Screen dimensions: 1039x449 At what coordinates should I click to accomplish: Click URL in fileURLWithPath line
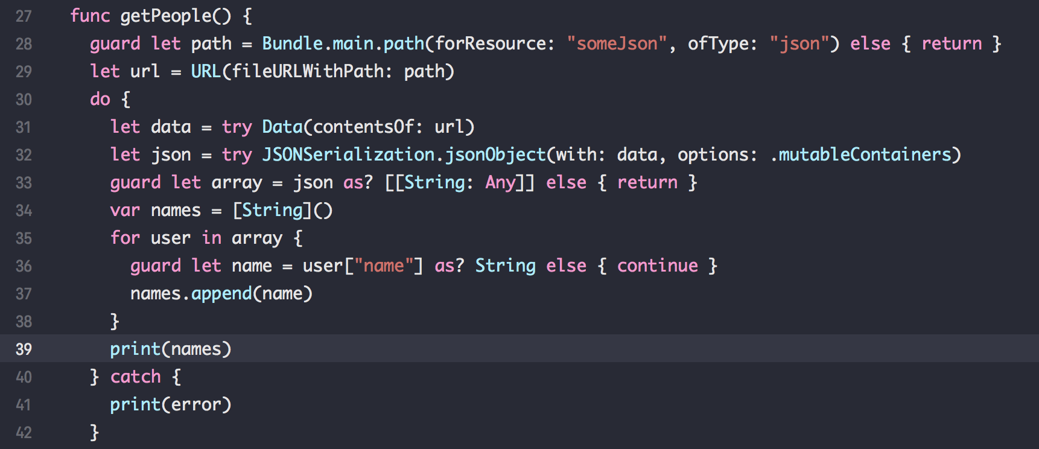pyautogui.click(x=206, y=72)
